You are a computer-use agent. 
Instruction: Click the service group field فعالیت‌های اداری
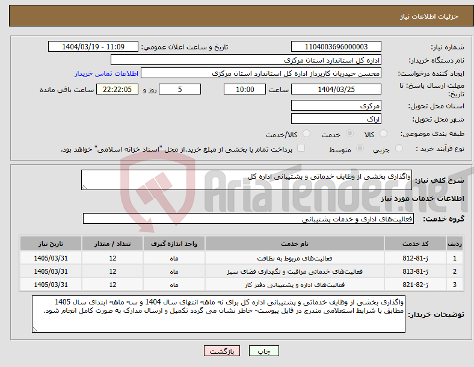[x=248, y=218]
